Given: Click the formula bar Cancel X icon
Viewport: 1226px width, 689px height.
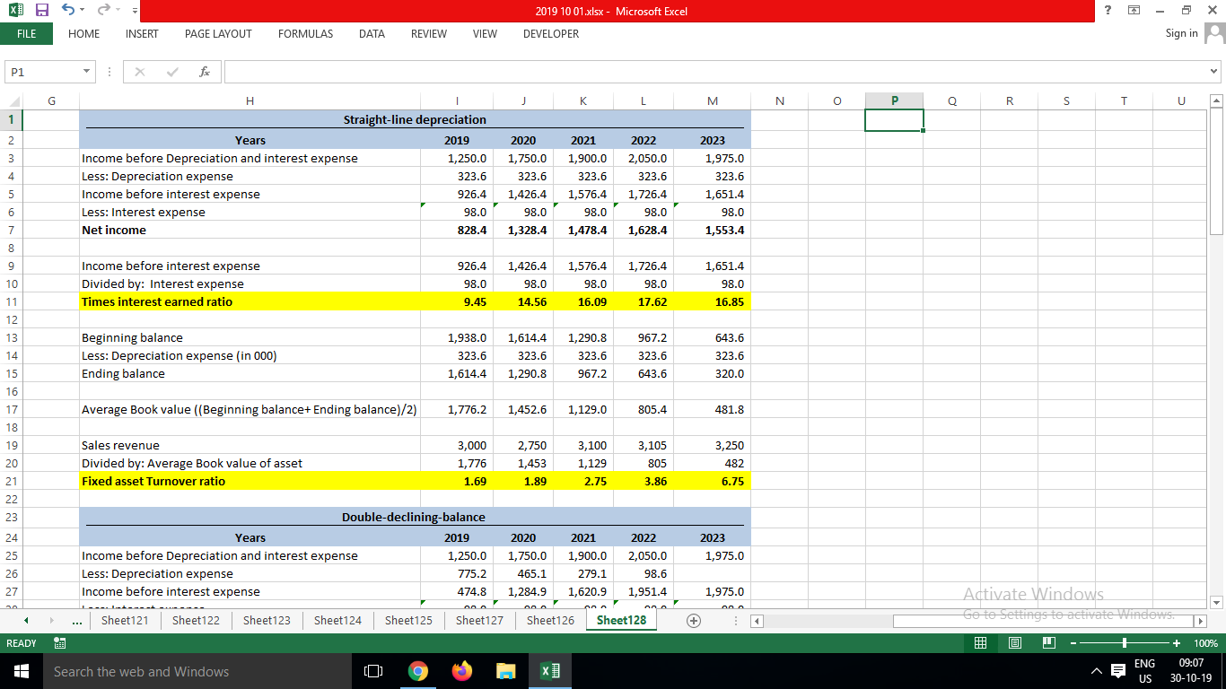Looking at the screenshot, I should tap(141, 71).
